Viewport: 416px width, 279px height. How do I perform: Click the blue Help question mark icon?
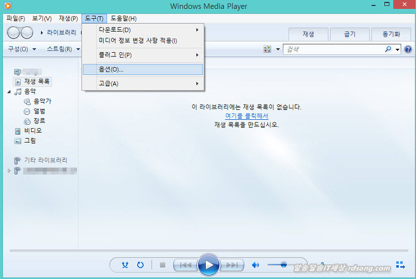pos(408,49)
